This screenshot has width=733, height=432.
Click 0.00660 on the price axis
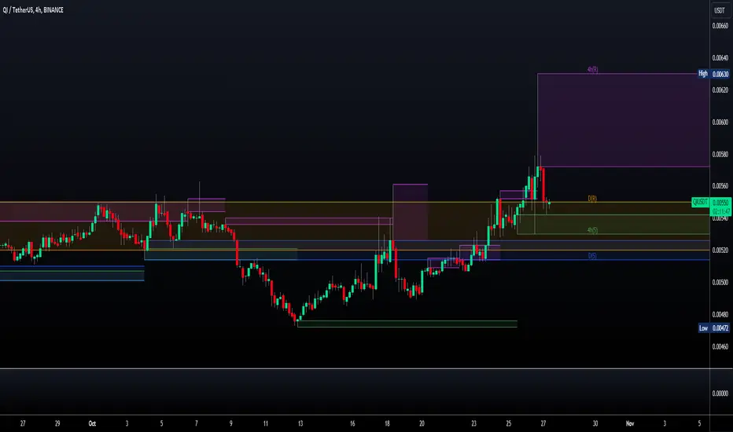coord(720,26)
